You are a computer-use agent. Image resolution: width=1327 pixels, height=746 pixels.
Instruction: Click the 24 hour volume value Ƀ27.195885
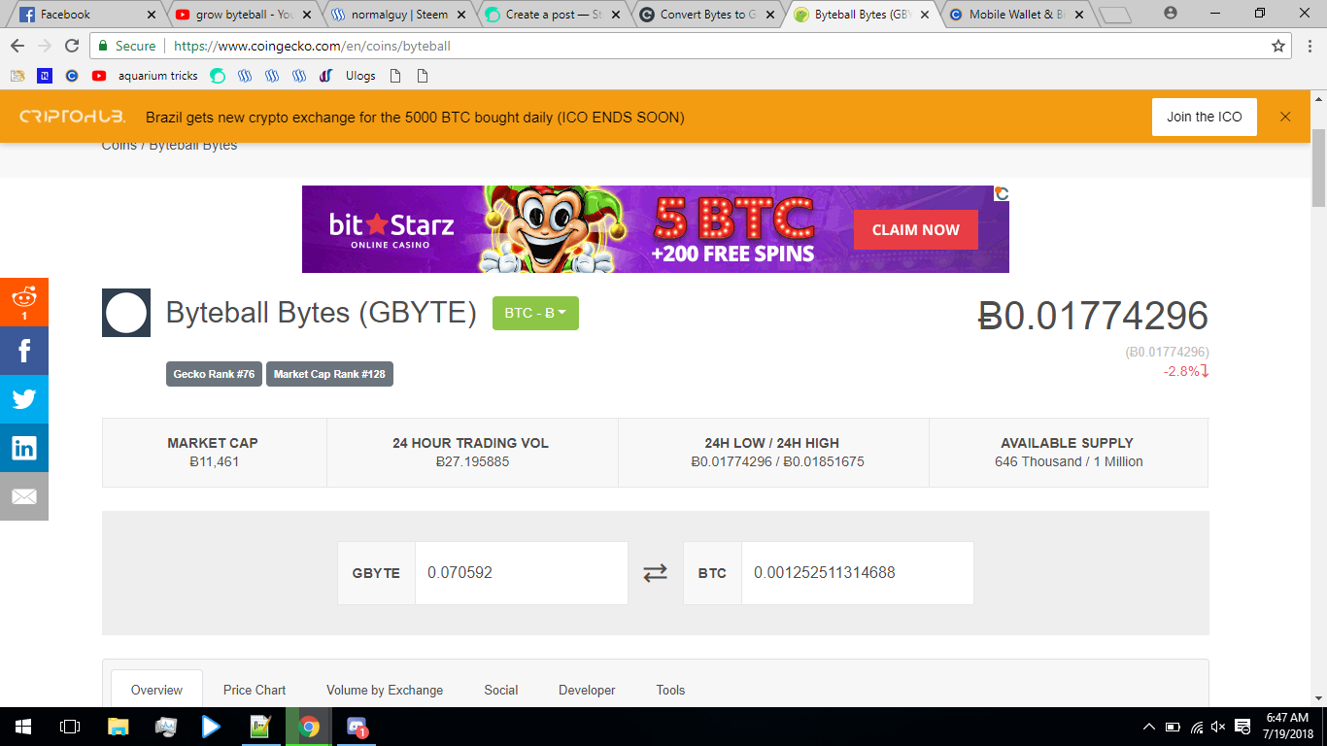click(472, 461)
